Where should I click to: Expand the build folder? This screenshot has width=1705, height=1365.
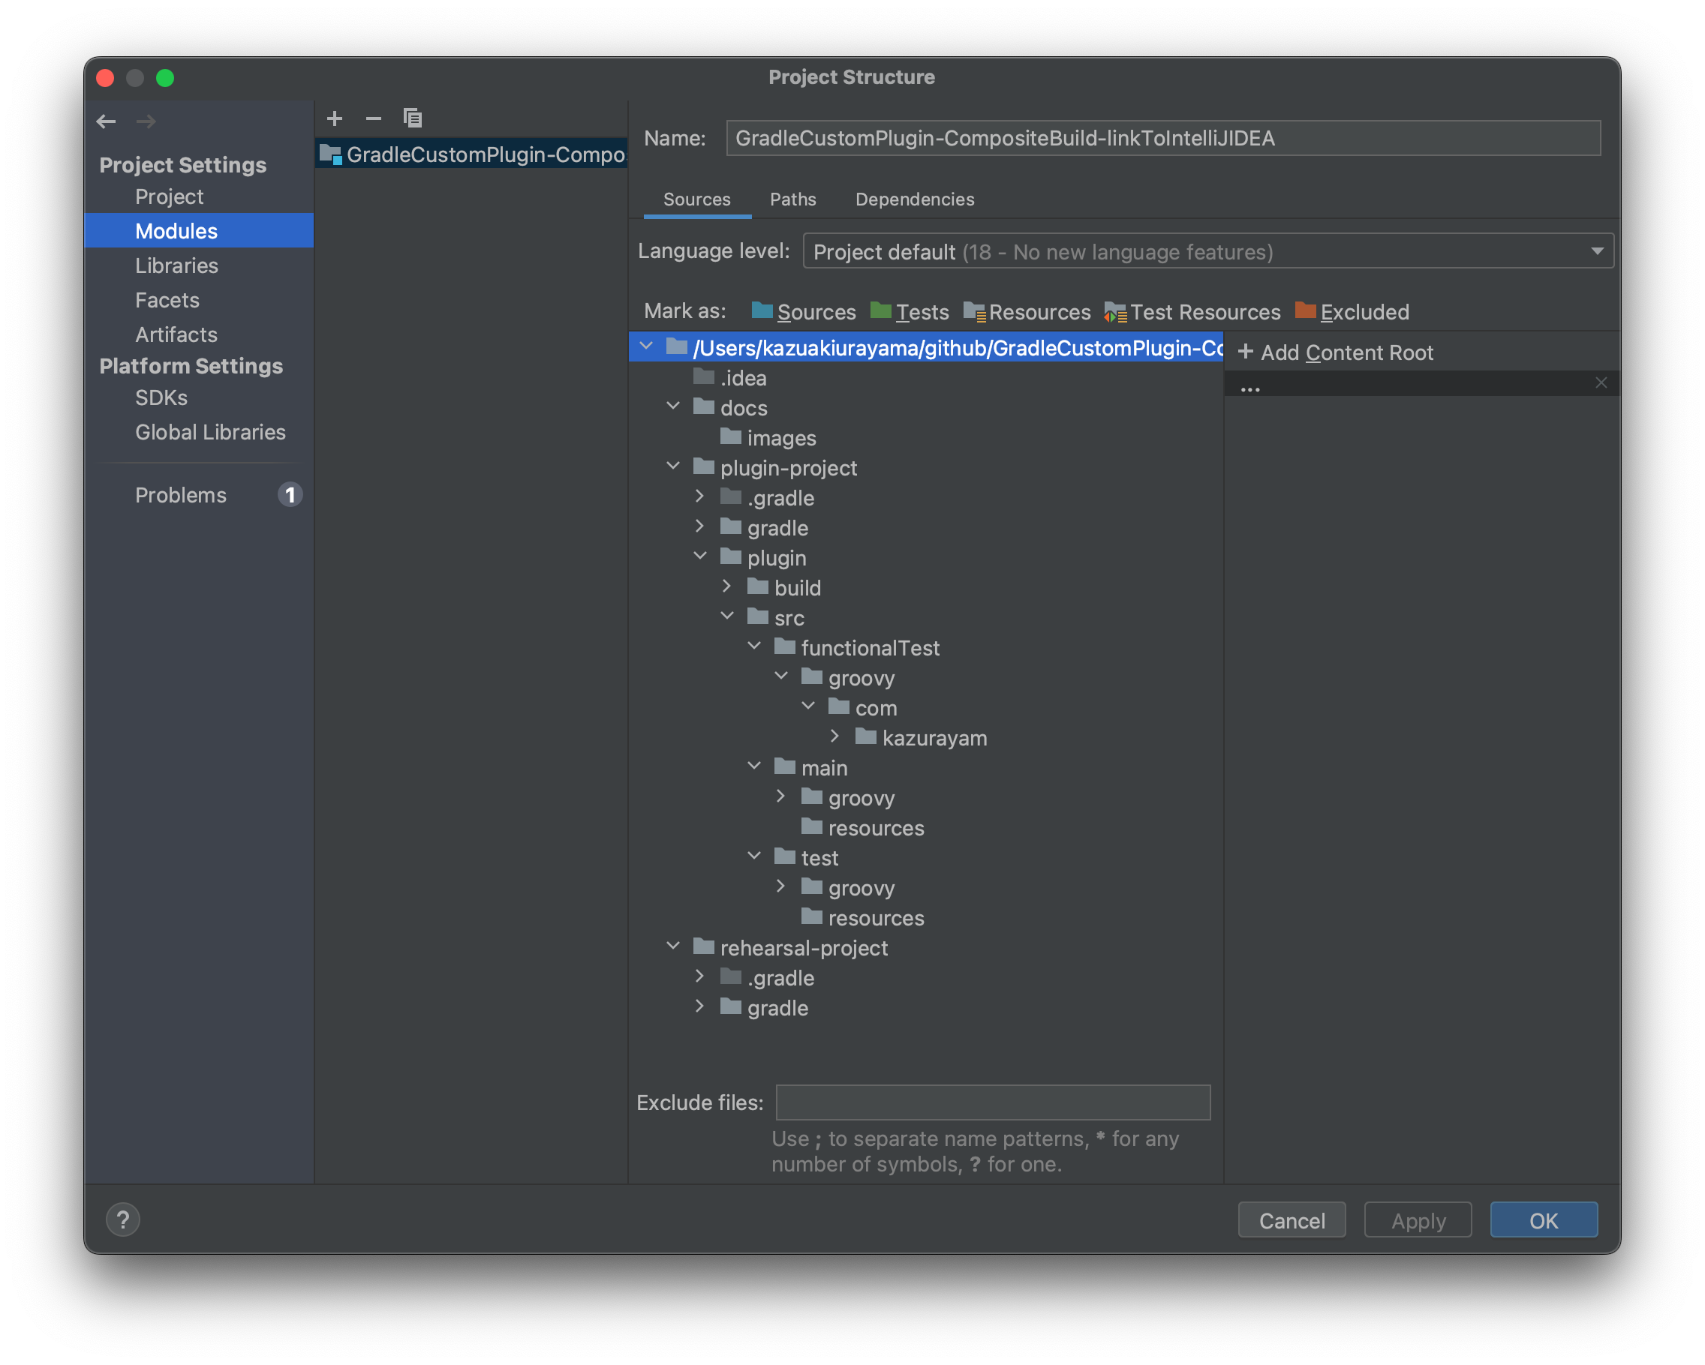726,586
